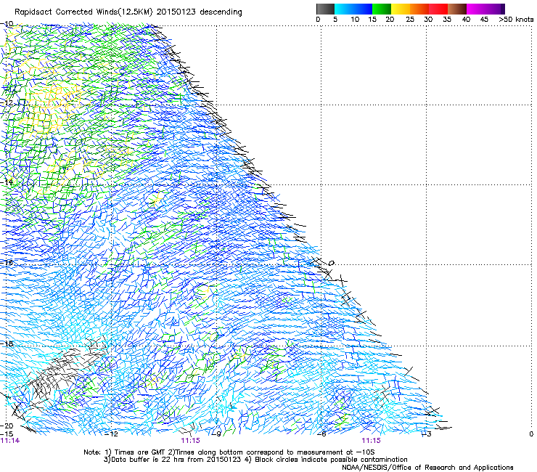Viewport: 537px width, 472px height.
Task: Click the black contamination circle near -16 latitude
Action: (x=331, y=264)
